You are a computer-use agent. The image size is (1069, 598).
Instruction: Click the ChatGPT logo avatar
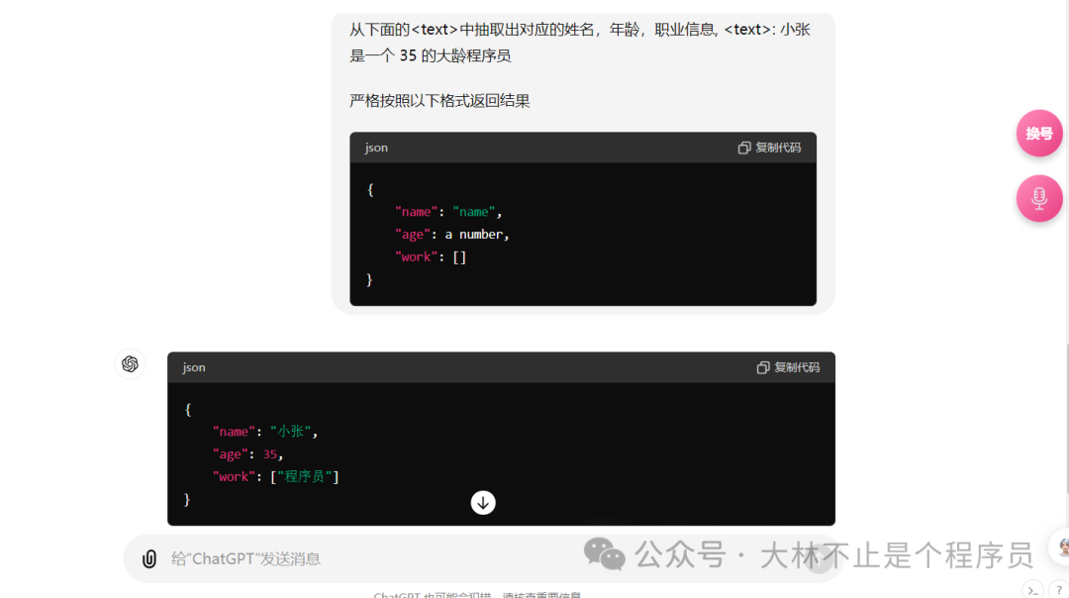tap(130, 364)
